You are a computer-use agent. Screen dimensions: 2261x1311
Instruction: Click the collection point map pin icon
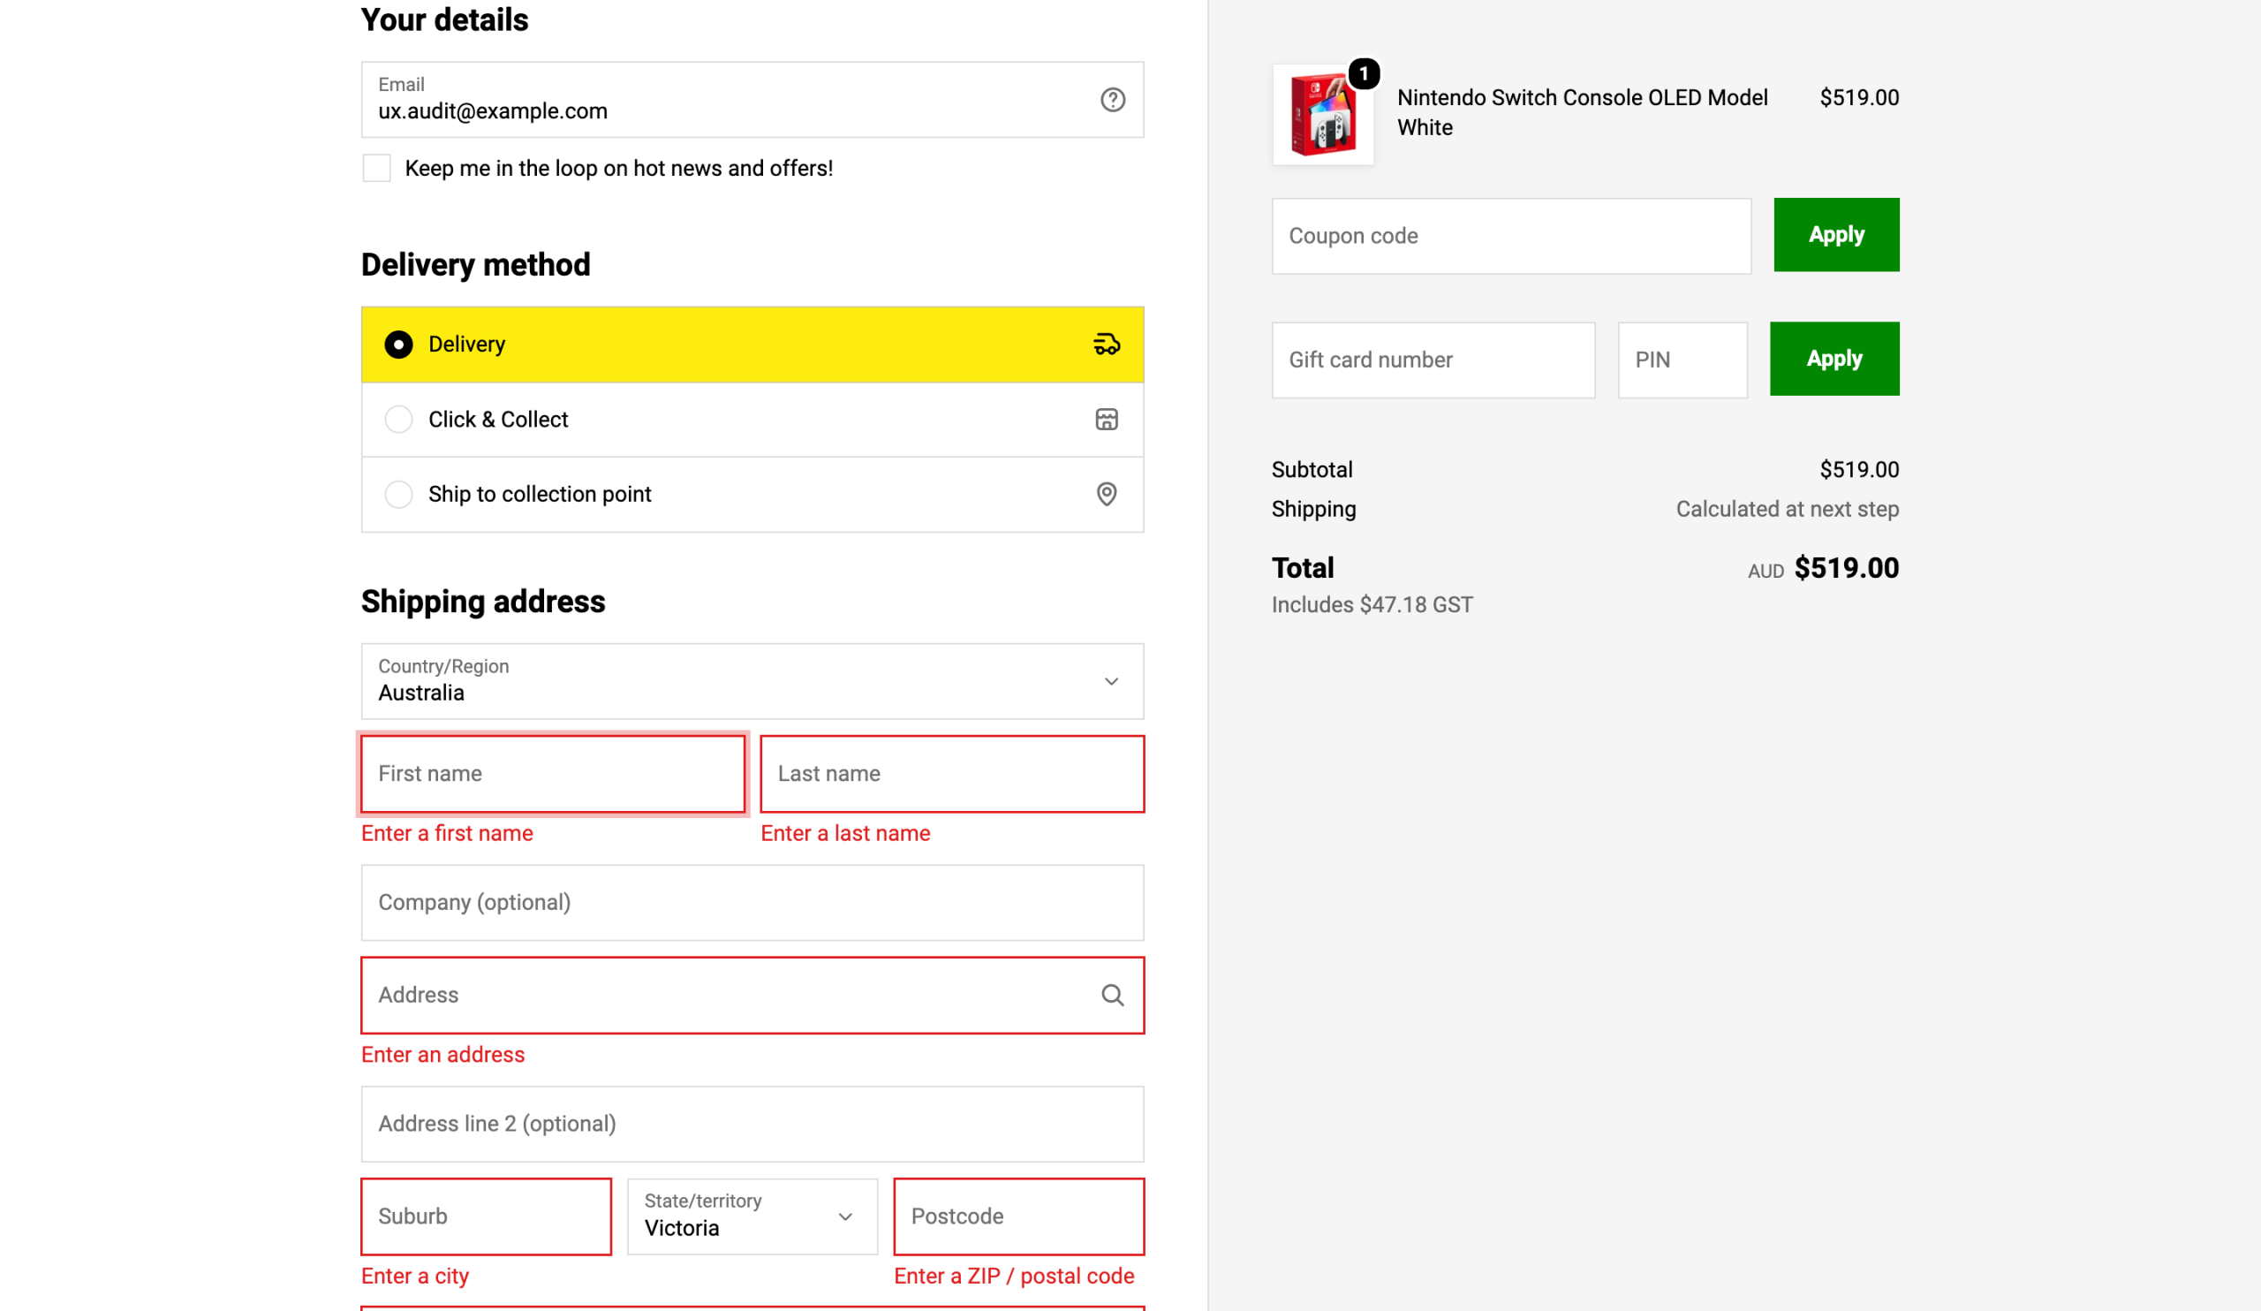[1107, 494]
